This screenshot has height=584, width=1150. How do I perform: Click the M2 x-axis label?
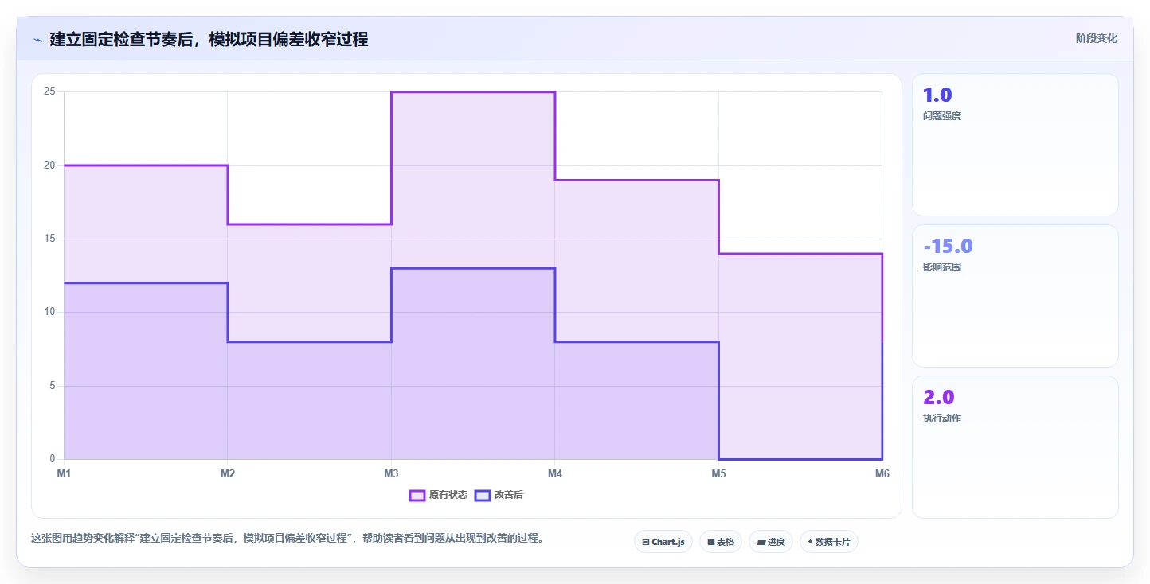pos(228,474)
